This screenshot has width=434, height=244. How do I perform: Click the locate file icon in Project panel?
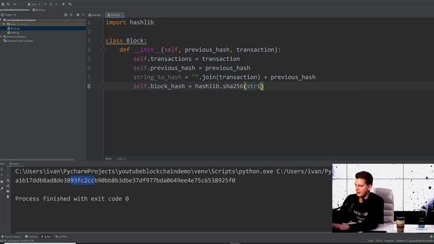tap(66, 15)
